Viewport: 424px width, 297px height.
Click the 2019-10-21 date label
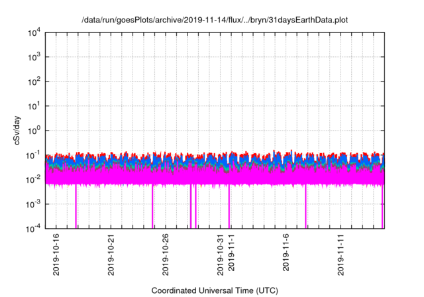click(111, 255)
